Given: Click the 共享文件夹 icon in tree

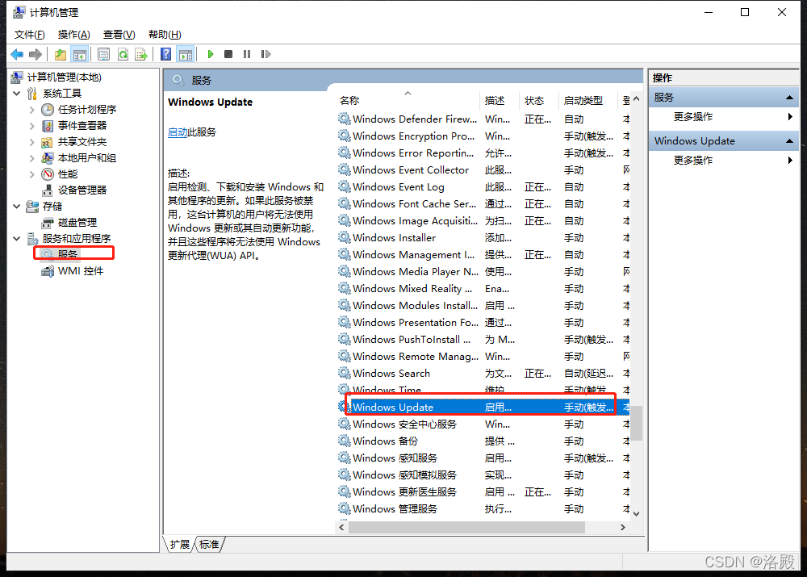Looking at the screenshot, I should [48, 142].
